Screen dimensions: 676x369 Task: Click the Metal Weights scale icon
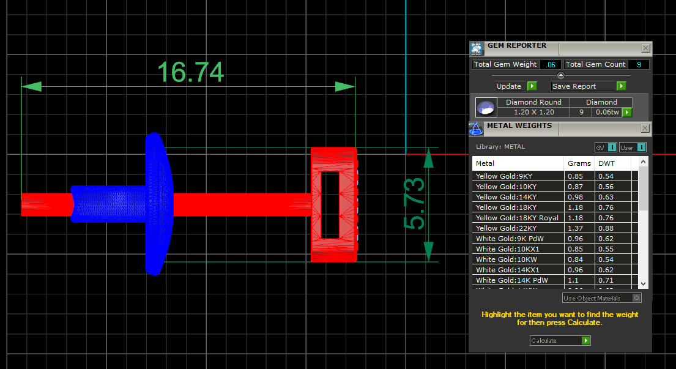[x=476, y=129]
